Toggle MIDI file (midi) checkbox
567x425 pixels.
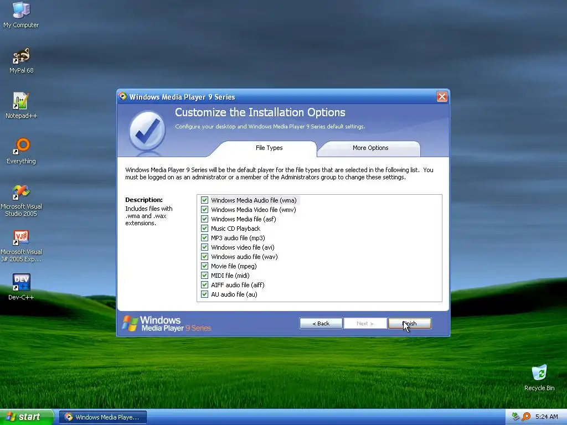point(204,276)
